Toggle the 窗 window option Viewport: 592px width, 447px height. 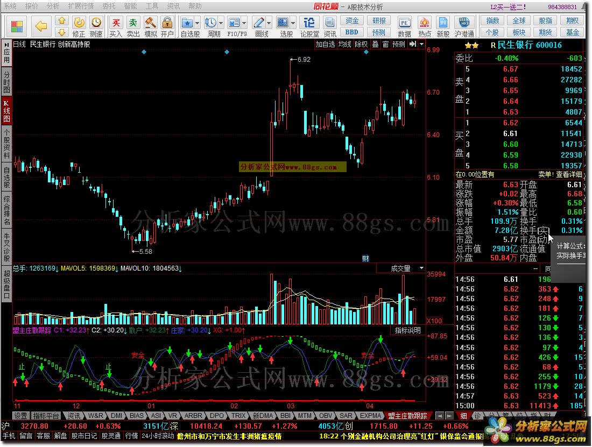tap(385, 44)
